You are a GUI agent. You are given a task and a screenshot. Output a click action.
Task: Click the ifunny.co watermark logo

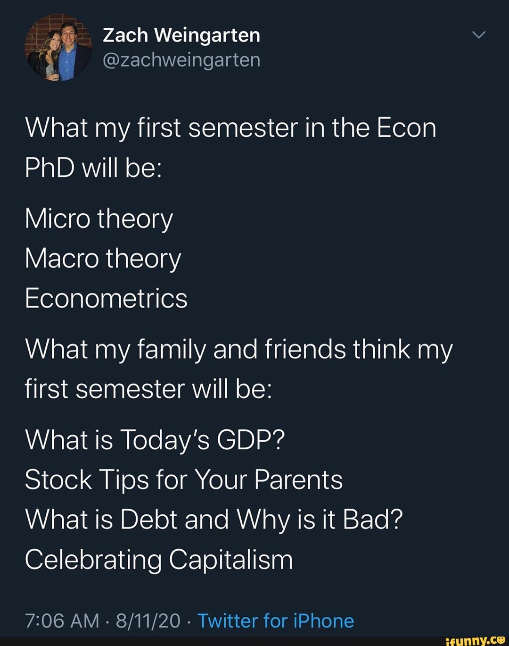pyautogui.click(x=473, y=639)
